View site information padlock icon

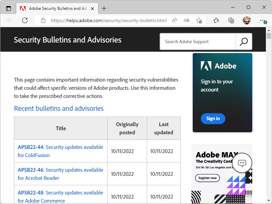click(43, 20)
